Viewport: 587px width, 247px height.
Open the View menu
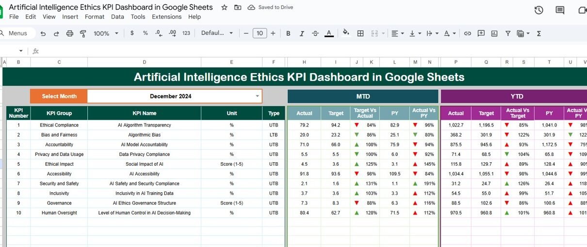[49, 16]
